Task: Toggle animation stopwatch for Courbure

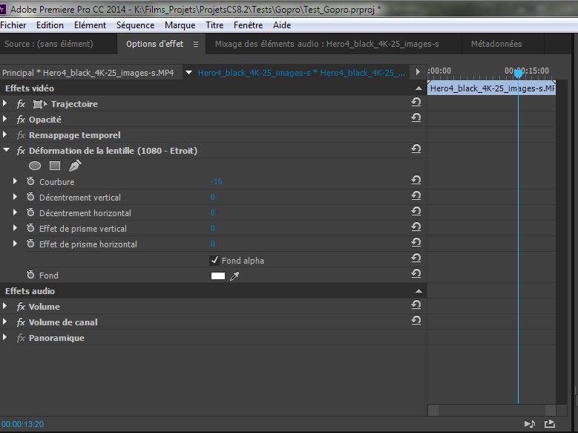Action: [x=30, y=182]
